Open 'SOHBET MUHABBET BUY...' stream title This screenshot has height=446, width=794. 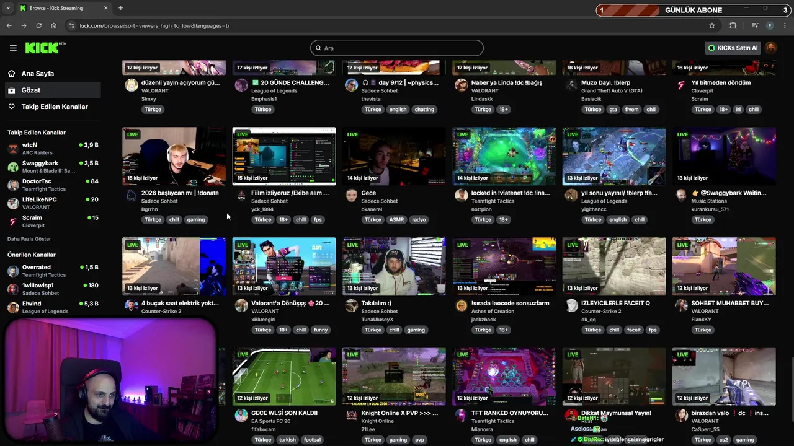pos(730,303)
